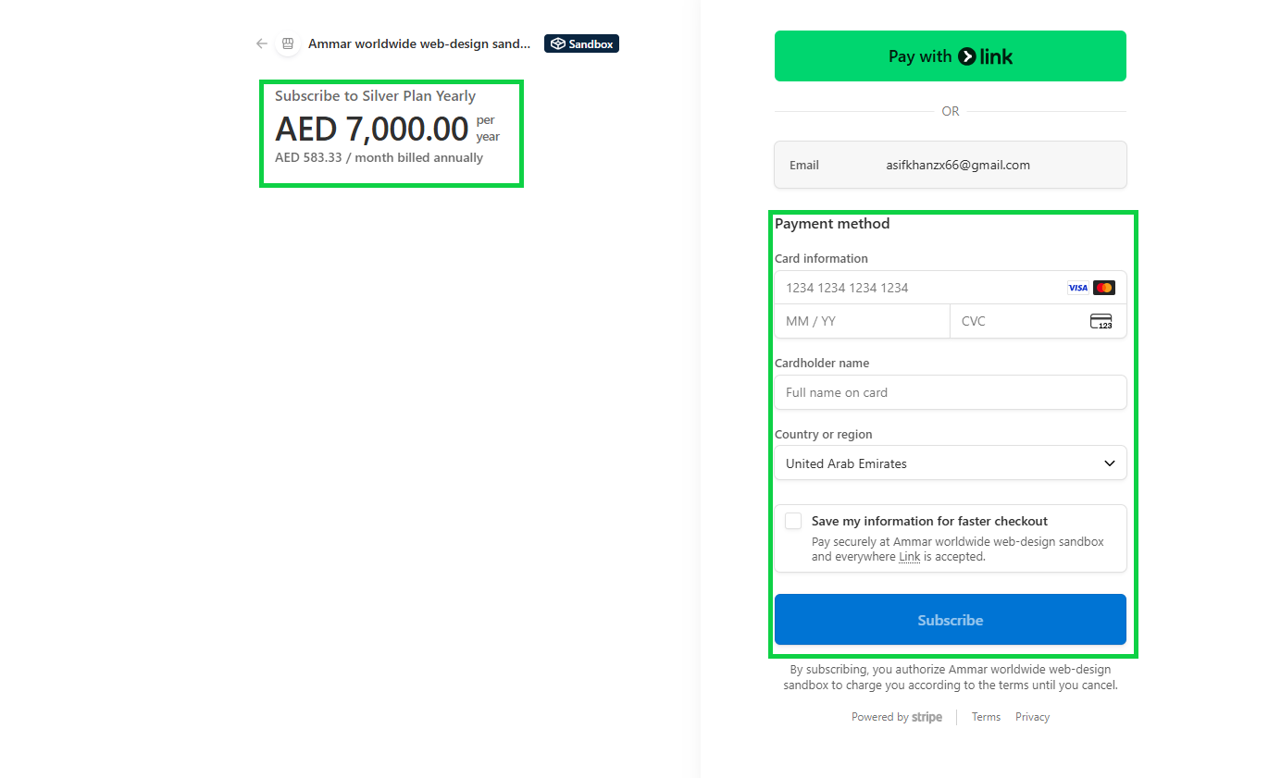Open the Privacy link
This screenshot has width=1281, height=778.
point(1032,717)
